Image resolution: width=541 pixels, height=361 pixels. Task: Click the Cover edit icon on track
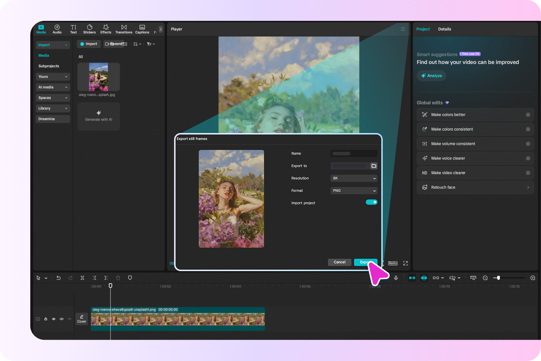[82, 319]
